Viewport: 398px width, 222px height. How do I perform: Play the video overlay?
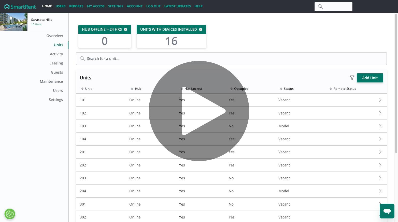[199, 111]
